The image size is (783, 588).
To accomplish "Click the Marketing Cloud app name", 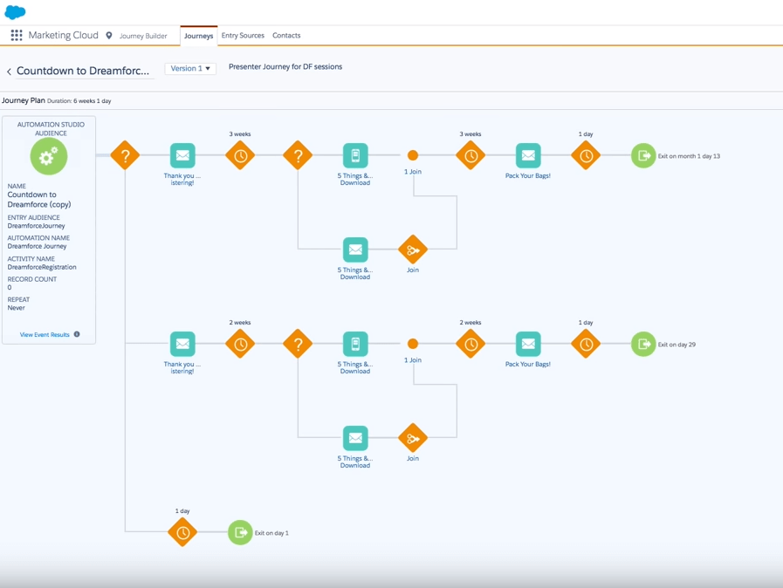I will pos(63,35).
